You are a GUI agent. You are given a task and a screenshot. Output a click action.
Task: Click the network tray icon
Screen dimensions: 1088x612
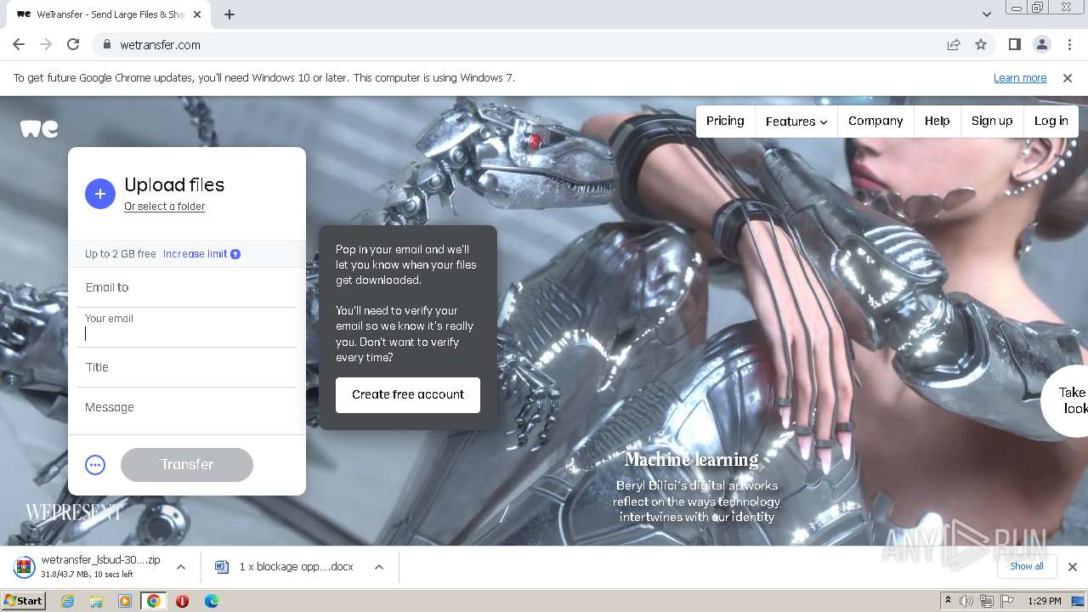click(987, 601)
